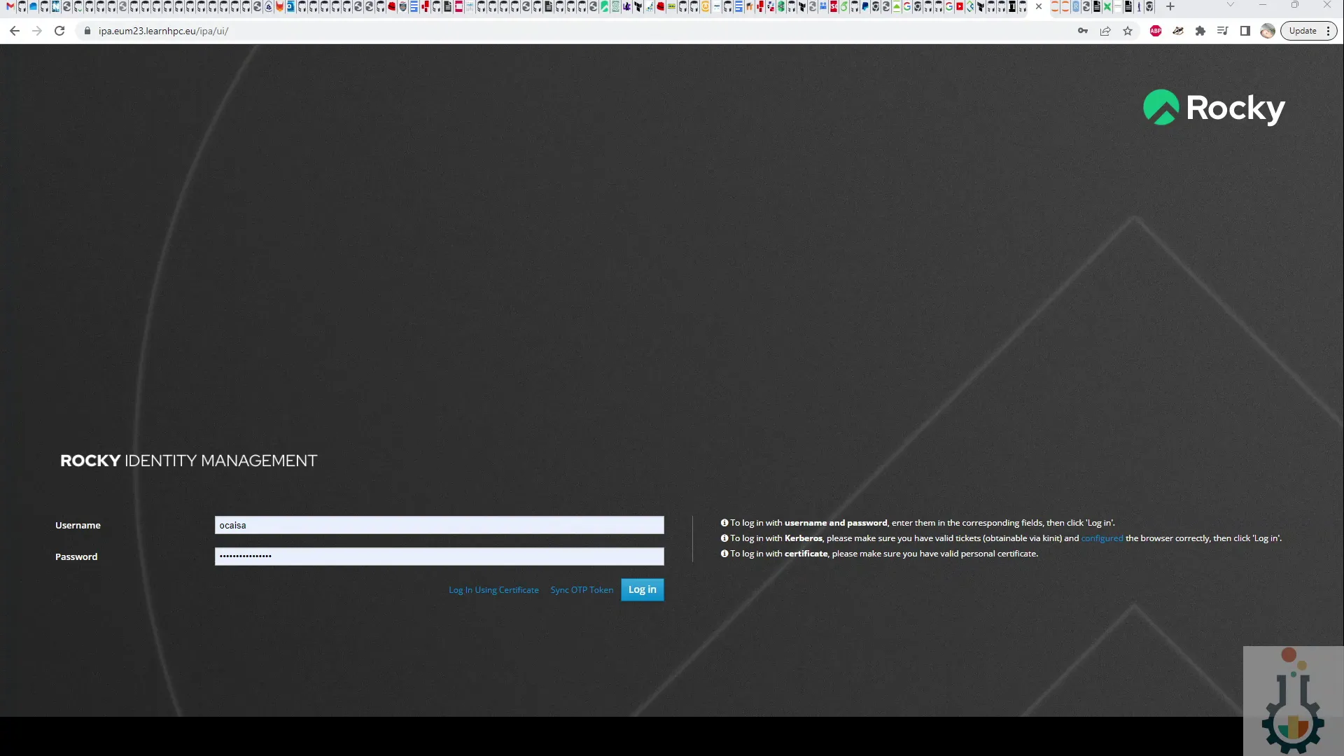Click the Username label
Image resolution: width=1344 pixels, height=756 pixels.
pyautogui.click(x=78, y=525)
